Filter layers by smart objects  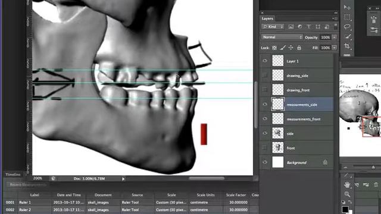(327, 27)
